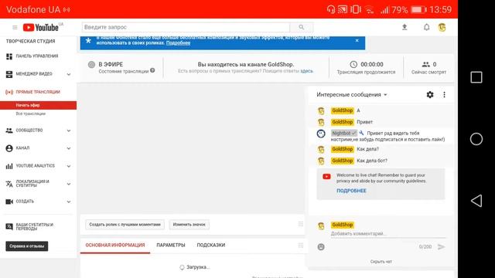Select Все трансляции in the sidebar
Screen dimensions: 495x278
pyautogui.click(x=31, y=114)
